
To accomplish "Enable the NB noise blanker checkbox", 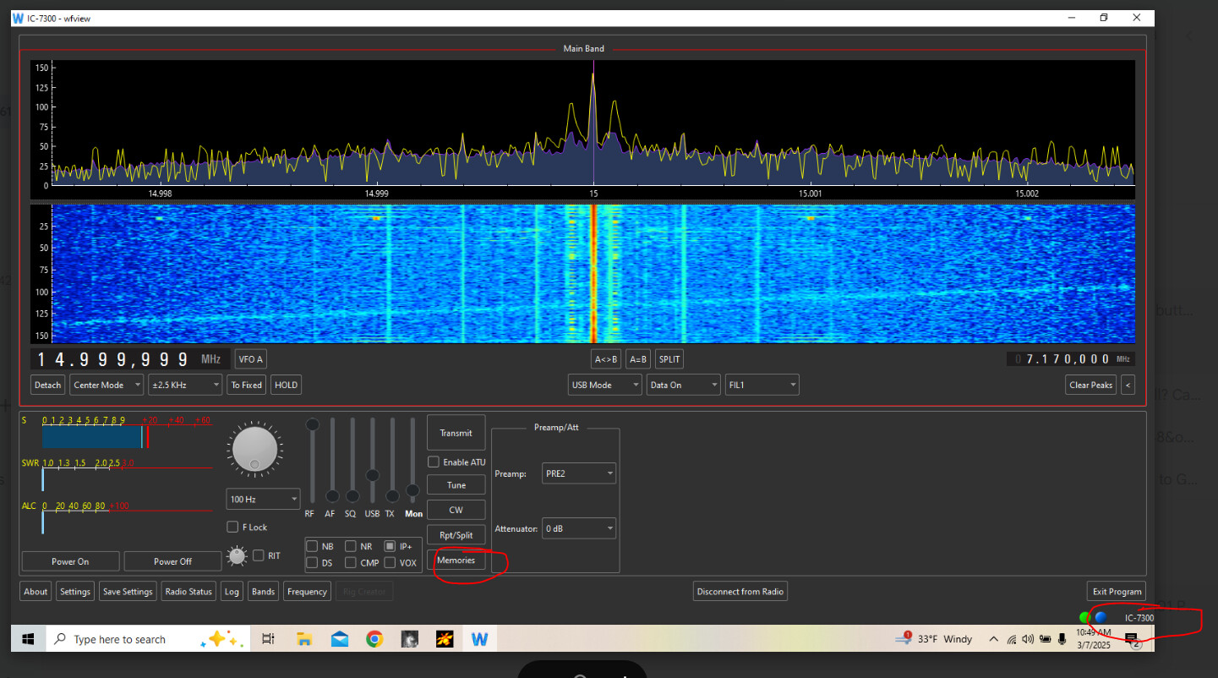I will tap(313, 546).
